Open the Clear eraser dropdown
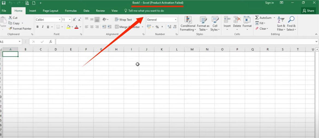 [262, 29]
